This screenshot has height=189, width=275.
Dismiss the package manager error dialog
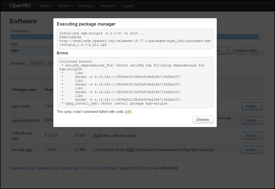click(203, 120)
